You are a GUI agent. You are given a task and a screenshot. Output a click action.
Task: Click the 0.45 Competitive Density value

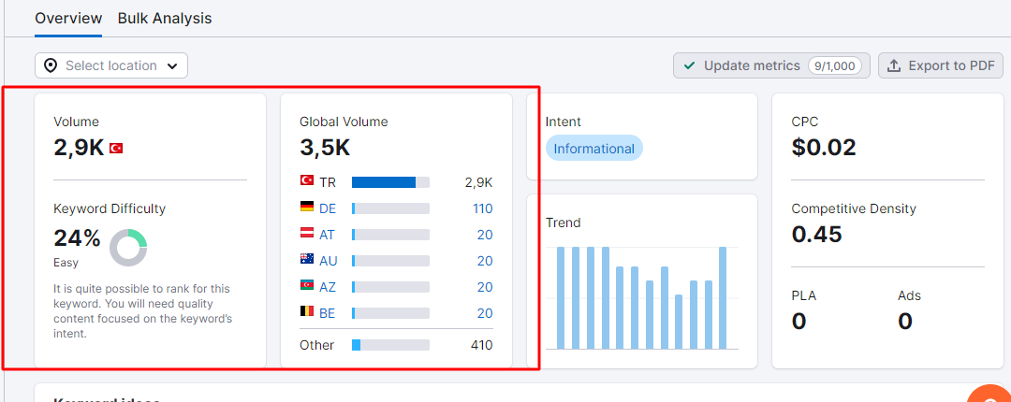pyautogui.click(x=817, y=235)
